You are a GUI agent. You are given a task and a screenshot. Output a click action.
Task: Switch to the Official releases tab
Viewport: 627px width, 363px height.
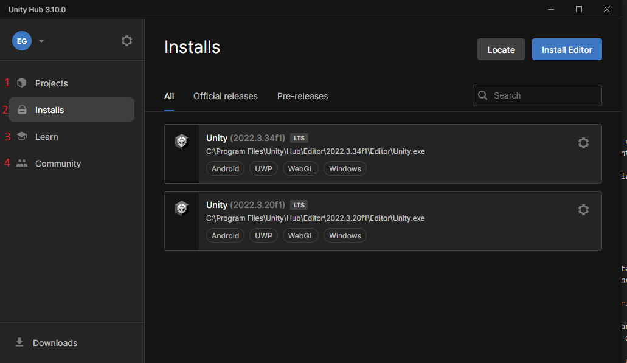click(x=225, y=96)
